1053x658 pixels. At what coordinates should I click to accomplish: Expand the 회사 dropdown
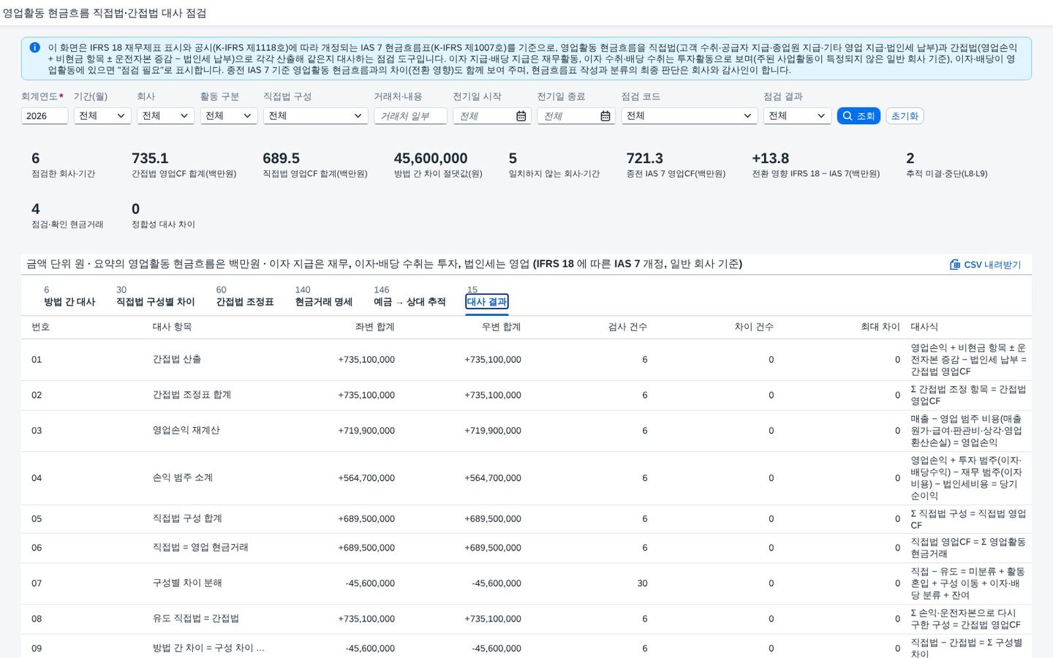(x=165, y=116)
